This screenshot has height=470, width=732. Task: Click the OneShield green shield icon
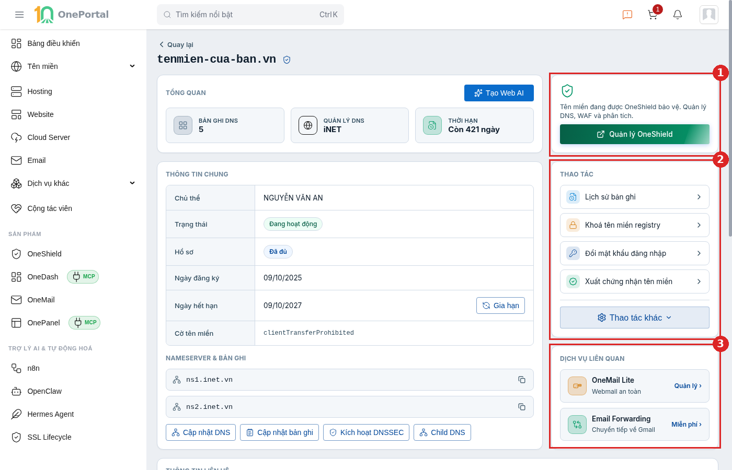pyautogui.click(x=567, y=91)
